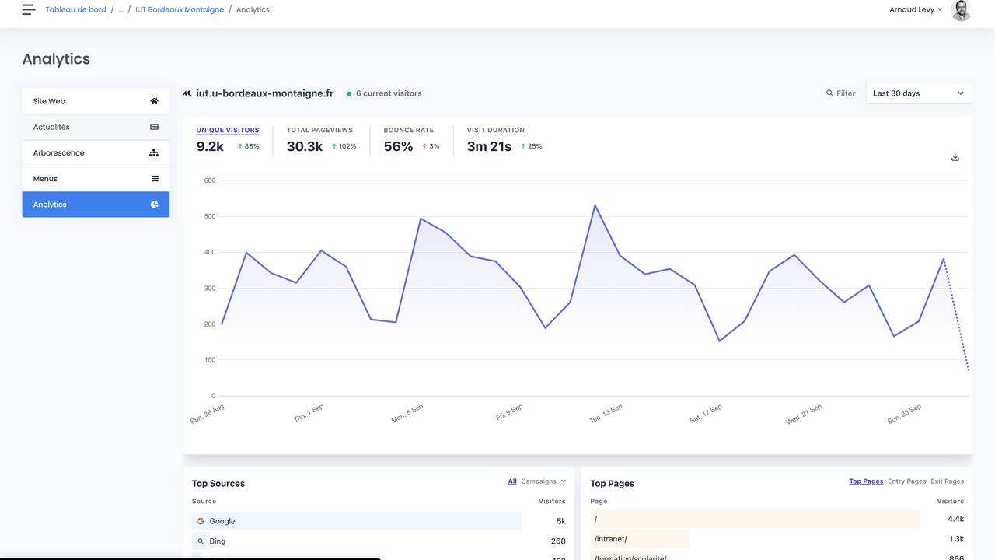Go to Tableau de bord breadcrumb
995x560 pixels.
(x=75, y=10)
